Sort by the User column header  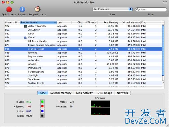click(x=64, y=23)
